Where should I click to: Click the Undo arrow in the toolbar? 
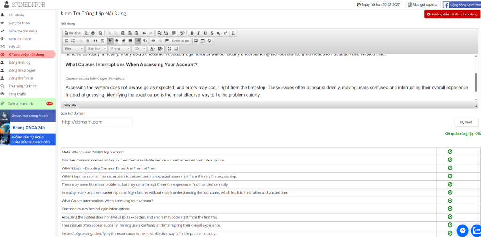144,33
